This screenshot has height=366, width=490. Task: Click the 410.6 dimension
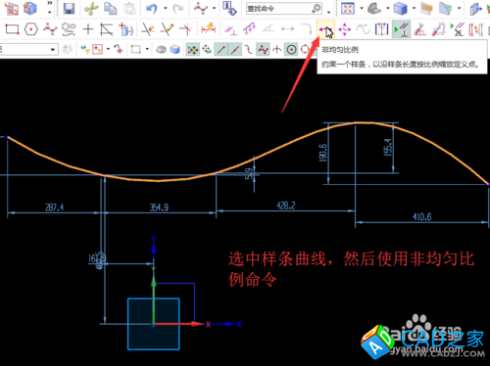pyautogui.click(x=422, y=217)
